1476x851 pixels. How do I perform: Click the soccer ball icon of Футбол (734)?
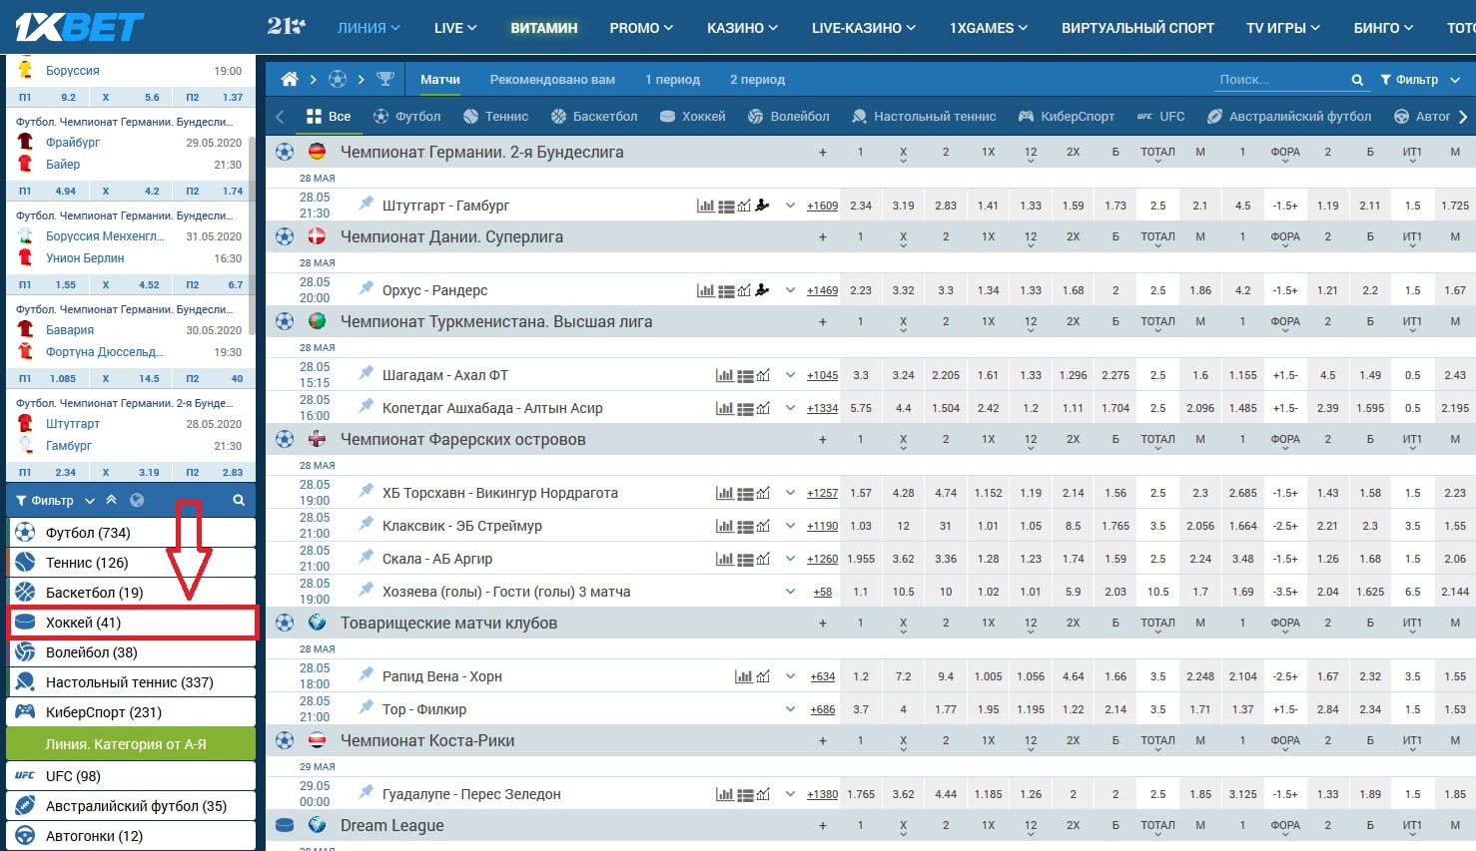pos(25,532)
